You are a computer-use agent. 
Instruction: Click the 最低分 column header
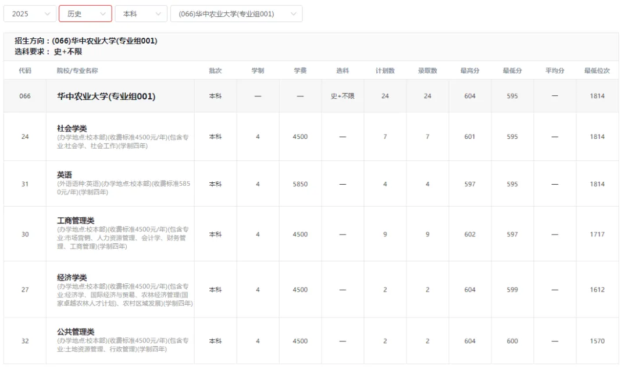coord(513,70)
